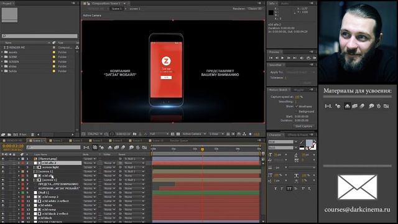398x224 pixels.
Task: Hide the screen light layer eye
Action: (2, 167)
